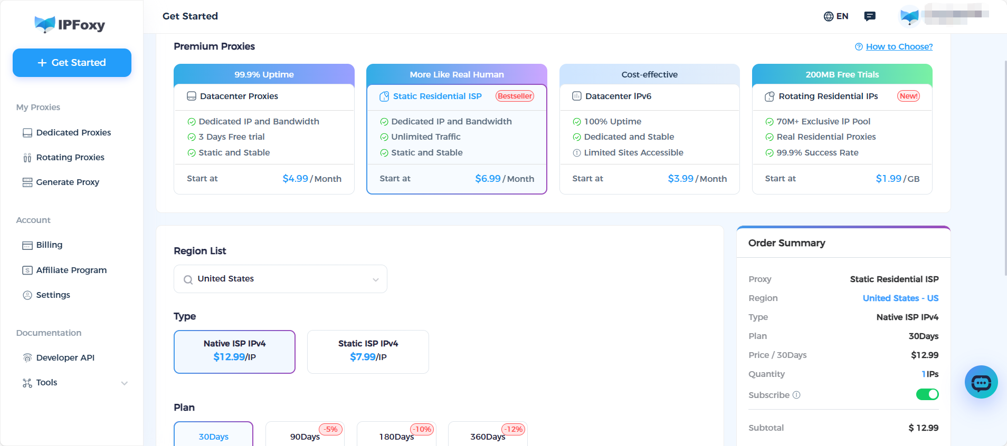Viewport: 1007px width, 446px height.
Task: Click the Developer API fingerprint icon
Action: (27, 358)
